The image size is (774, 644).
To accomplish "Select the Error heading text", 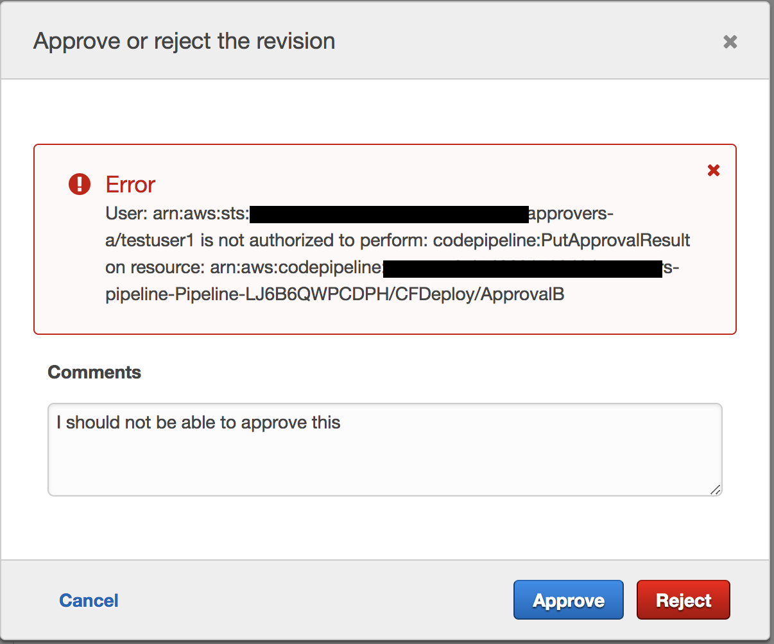I will pyautogui.click(x=130, y=185).
